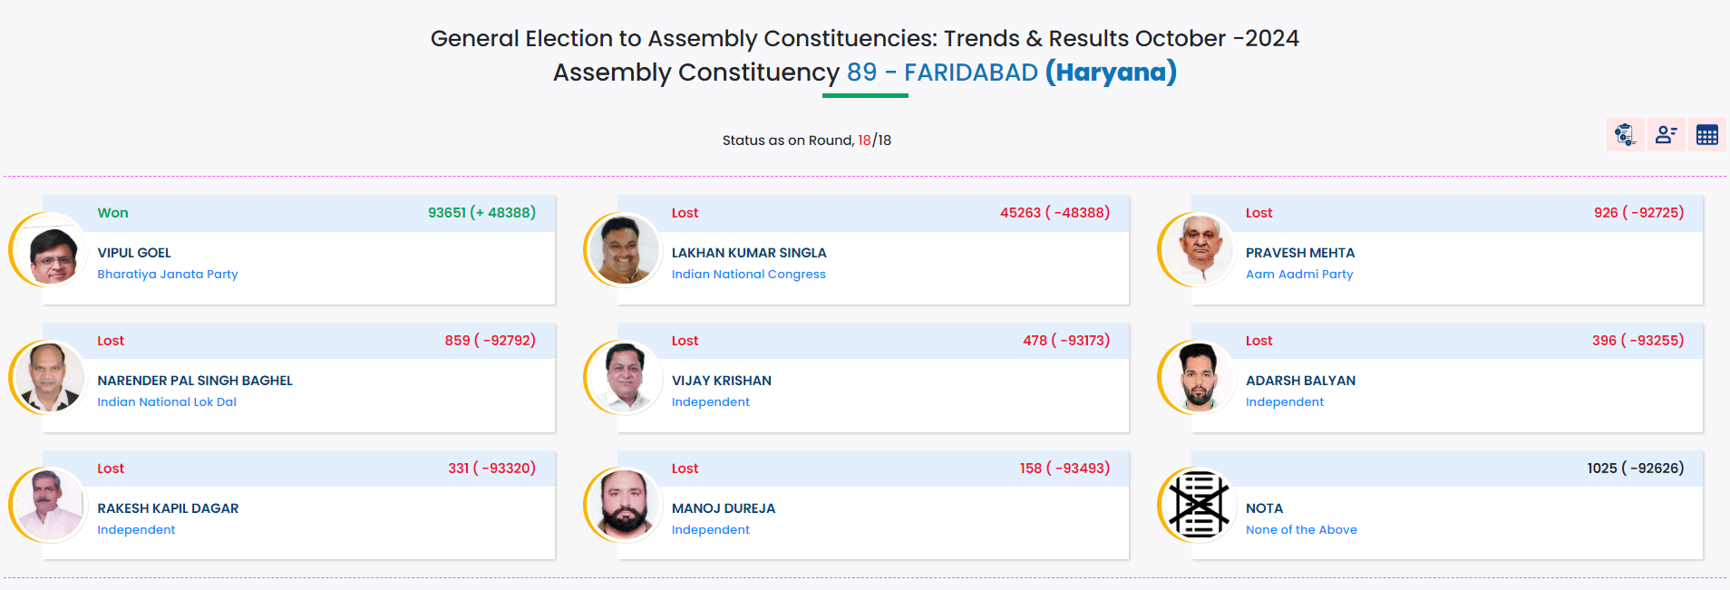This screenshot has width=1730, height=590.
Task: Click the Indian National Lok Dal link
Action: pos(167,401)
